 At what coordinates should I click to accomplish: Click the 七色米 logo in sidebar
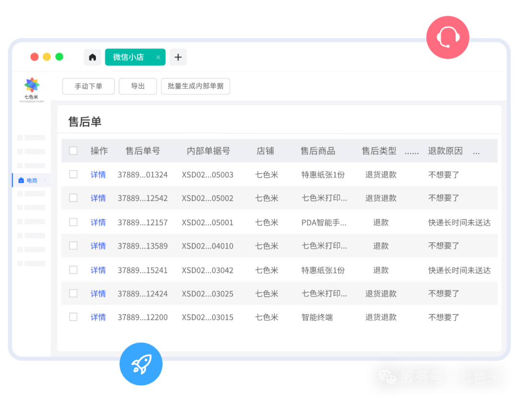(x=32, y=86)
